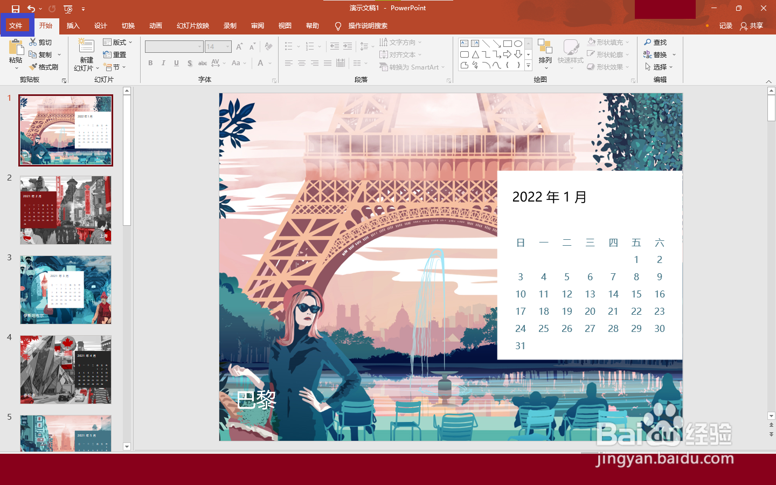This screenshot has height=485, width=776.
Task: Collapse the ribbon with the caret
Action: click(x=768, y=81)
